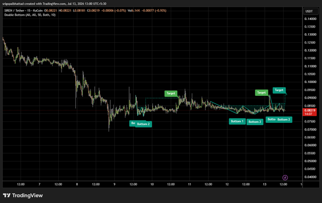
Task: Click the SIREN / Tether symbol title
Action: [x=23, y=10]
